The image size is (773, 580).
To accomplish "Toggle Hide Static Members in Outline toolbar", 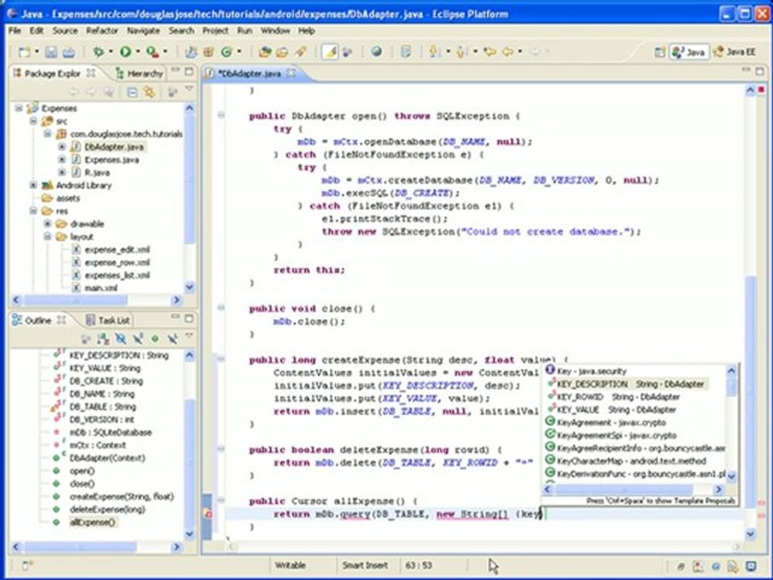I will 138,338.
